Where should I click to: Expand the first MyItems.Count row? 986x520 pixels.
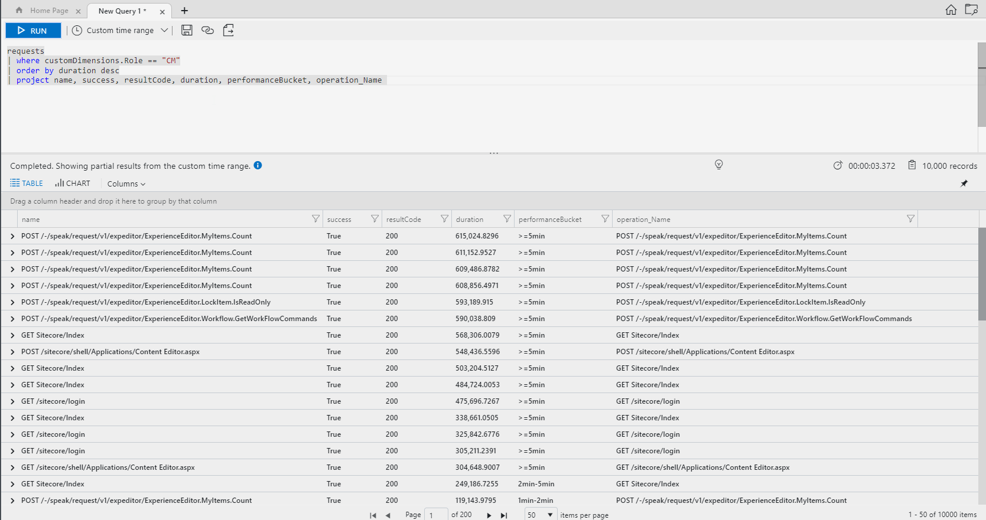click(x=12, y=236)
